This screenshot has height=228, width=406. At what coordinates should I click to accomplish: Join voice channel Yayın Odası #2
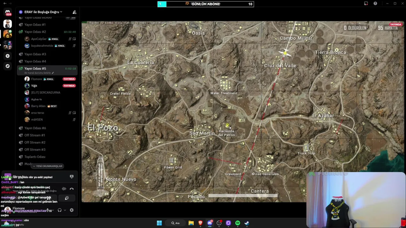(x=47, y=32)
